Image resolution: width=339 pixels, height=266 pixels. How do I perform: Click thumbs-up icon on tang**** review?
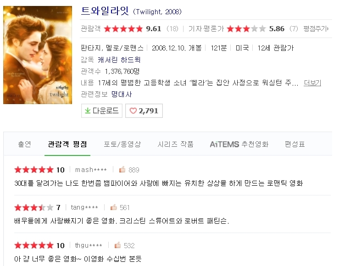coord(113,207)
